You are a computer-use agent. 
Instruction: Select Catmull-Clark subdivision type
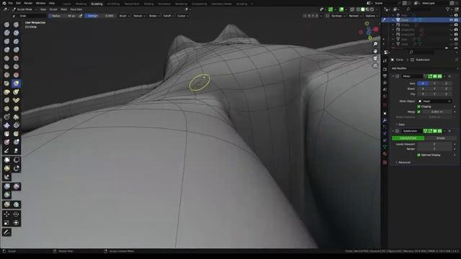pos(408,138)
